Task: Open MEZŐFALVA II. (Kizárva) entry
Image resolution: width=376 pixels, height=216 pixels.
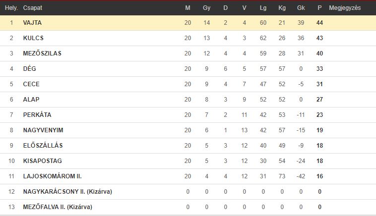Action: point(58,207)
